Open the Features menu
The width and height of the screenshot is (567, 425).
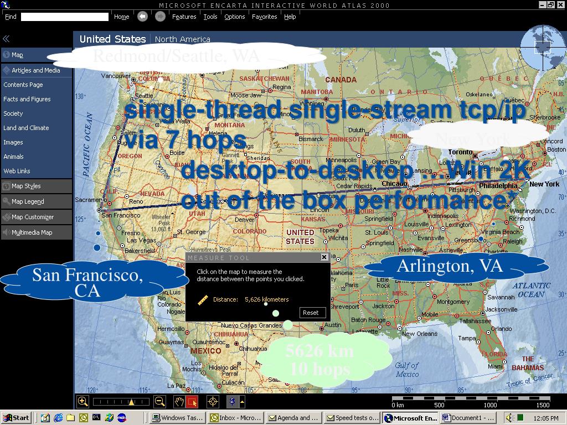click(x=184, y=17)
